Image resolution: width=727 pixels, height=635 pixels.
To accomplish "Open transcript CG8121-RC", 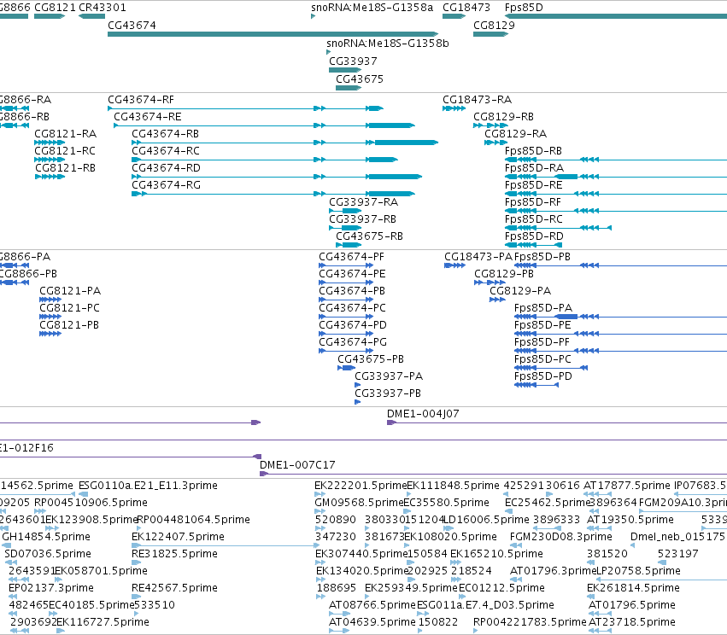I will pos(65,151).
